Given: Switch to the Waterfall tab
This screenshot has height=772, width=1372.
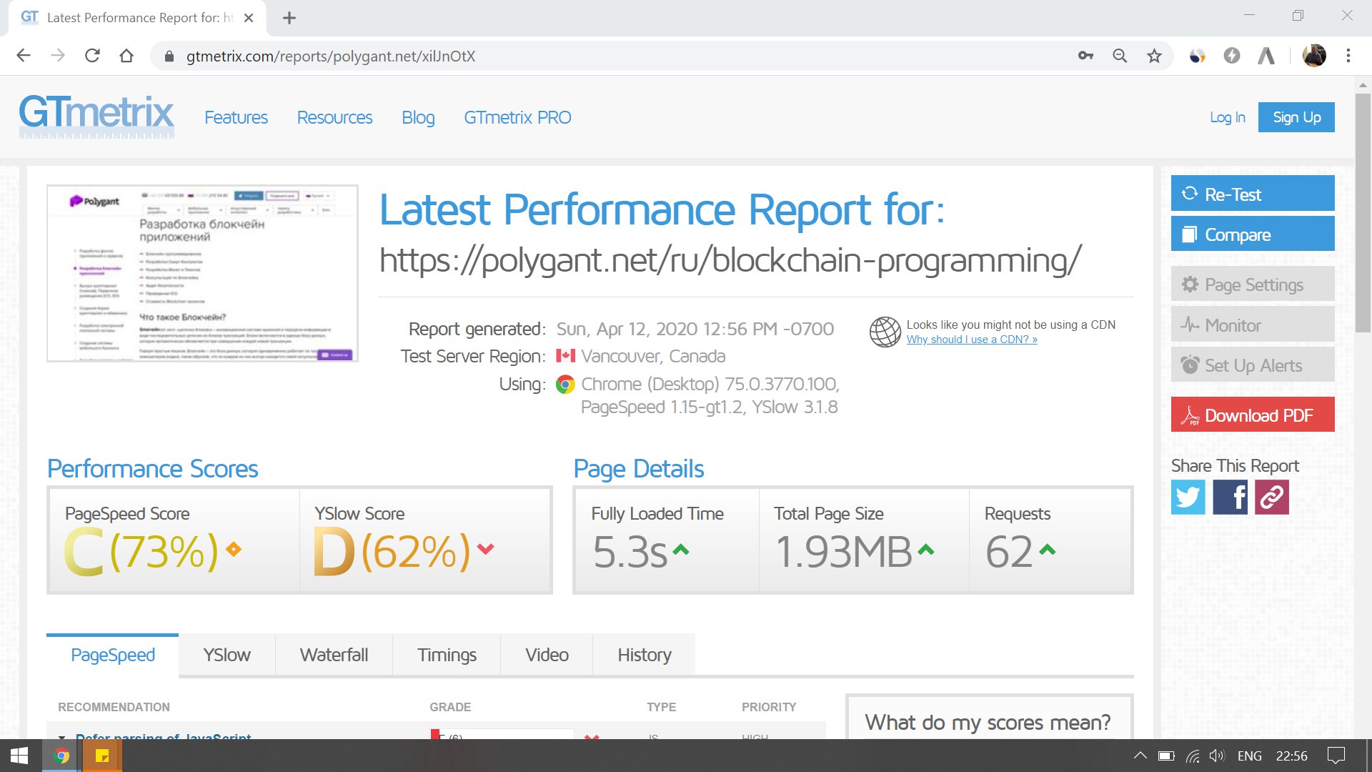Looking at the screenshot, I should [x=334, y=655].
